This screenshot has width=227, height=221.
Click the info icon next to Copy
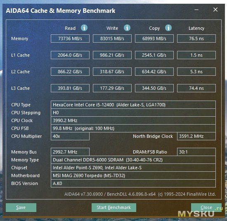tap(168, 28)
